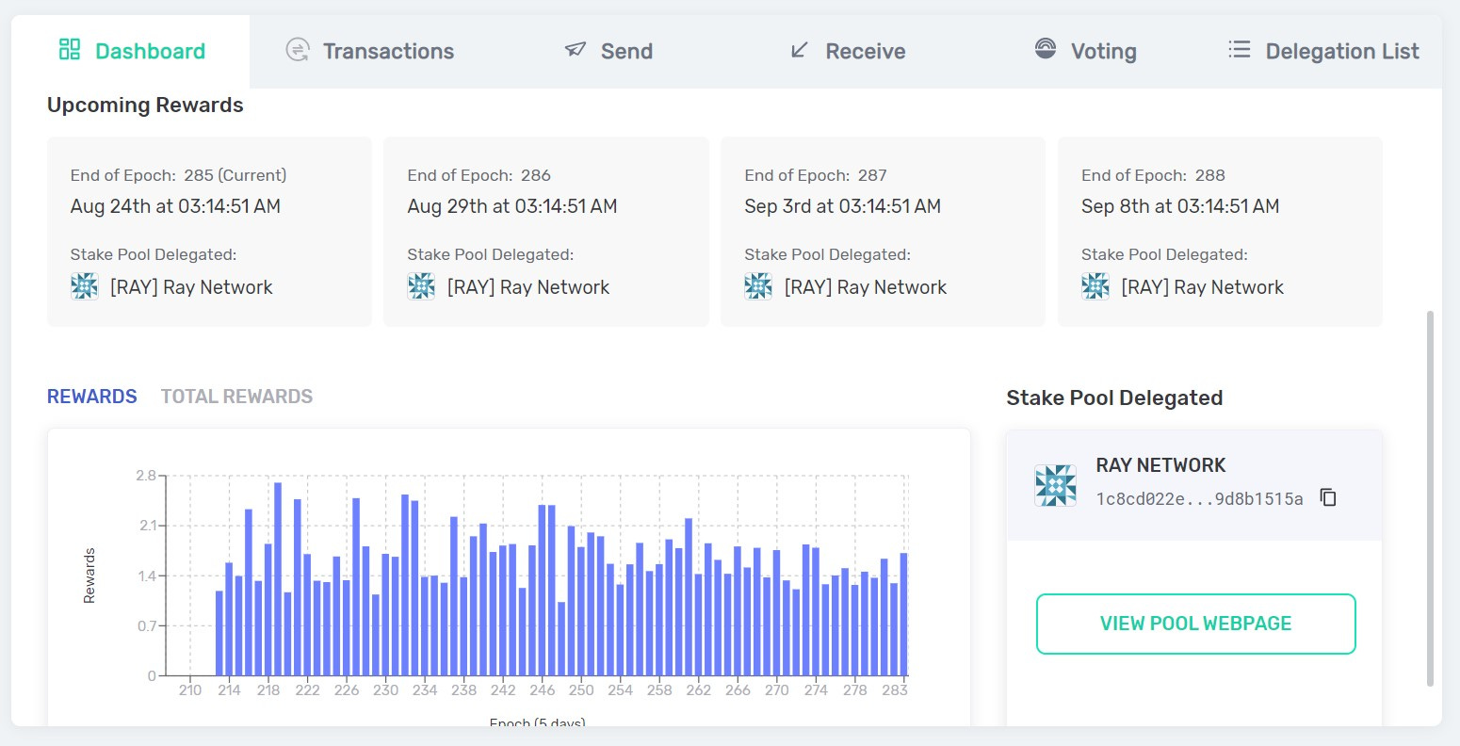Click Ray Network logo in Epoch 286 card
This screenshot has height=746, width=1460.
(x=421, y=286)
